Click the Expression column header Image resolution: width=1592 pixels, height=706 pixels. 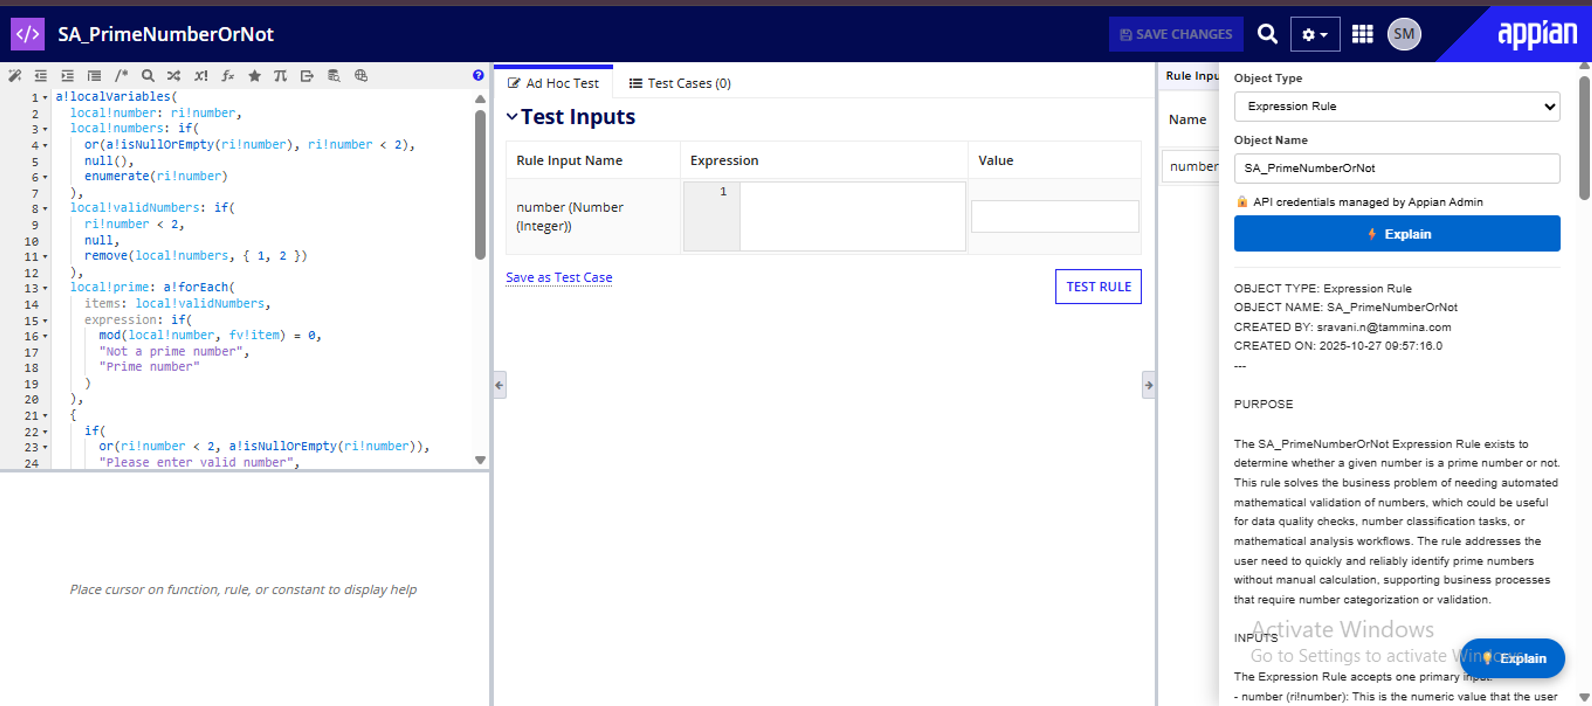pyautogui.click(x=724, y=161)
